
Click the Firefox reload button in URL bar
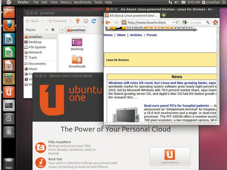tap(177, 22)
